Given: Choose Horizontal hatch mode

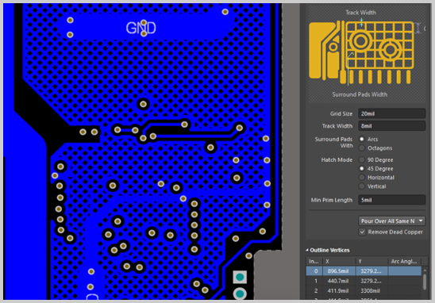Looking at the screenshot, I should click(362, 178).
